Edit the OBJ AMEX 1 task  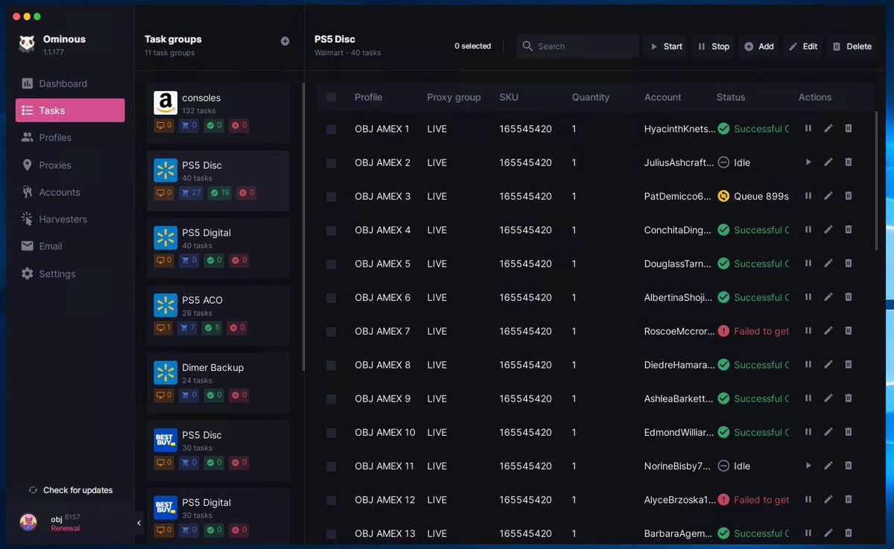(x=828, y=129)
